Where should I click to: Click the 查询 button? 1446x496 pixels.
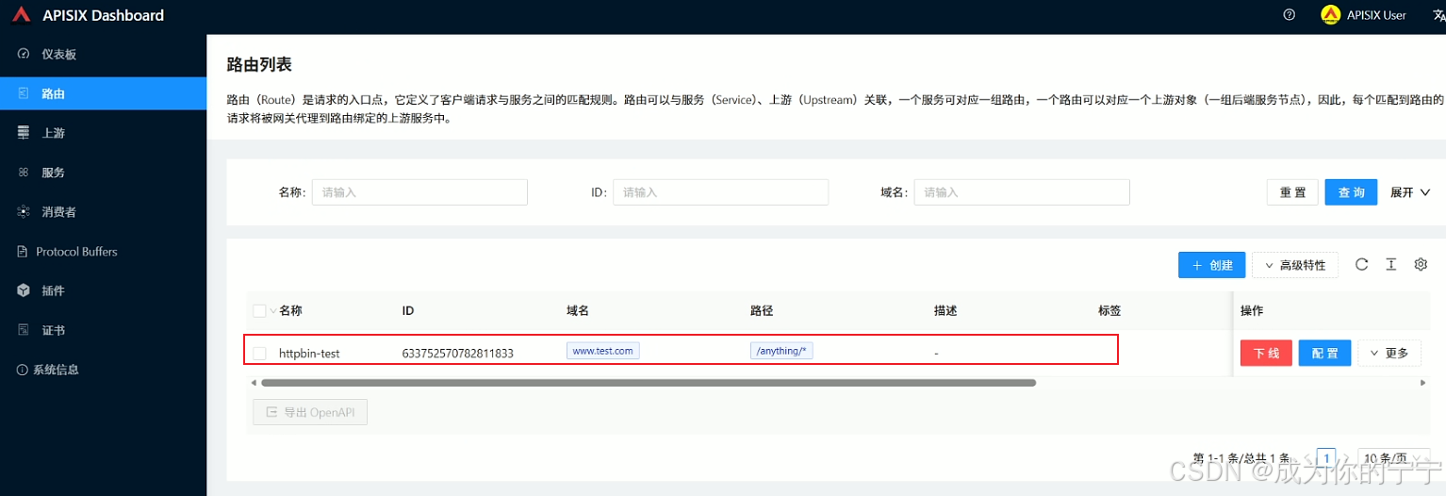pos(1351,192)
